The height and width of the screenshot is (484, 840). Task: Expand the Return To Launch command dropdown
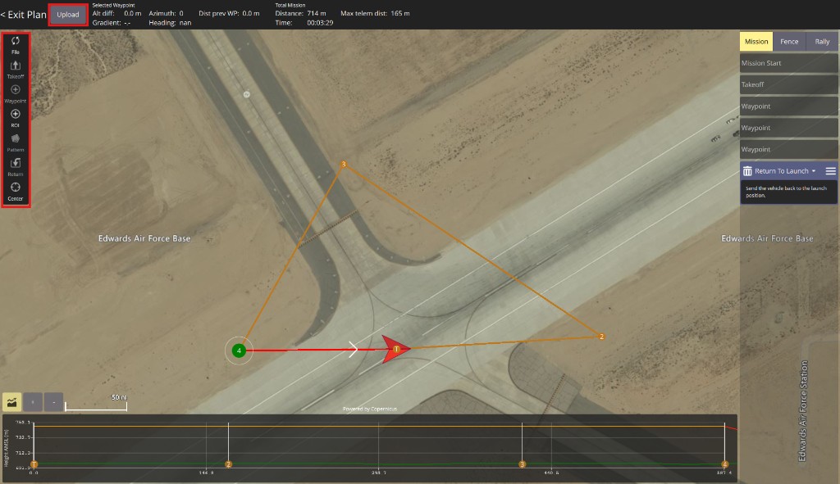[x=814, y=171]
